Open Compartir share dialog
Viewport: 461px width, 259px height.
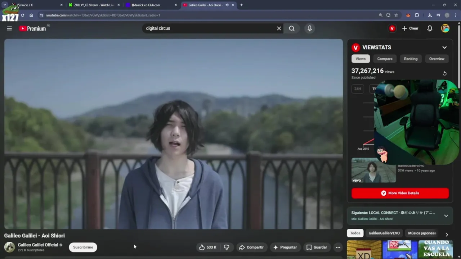tap(251, 247)
